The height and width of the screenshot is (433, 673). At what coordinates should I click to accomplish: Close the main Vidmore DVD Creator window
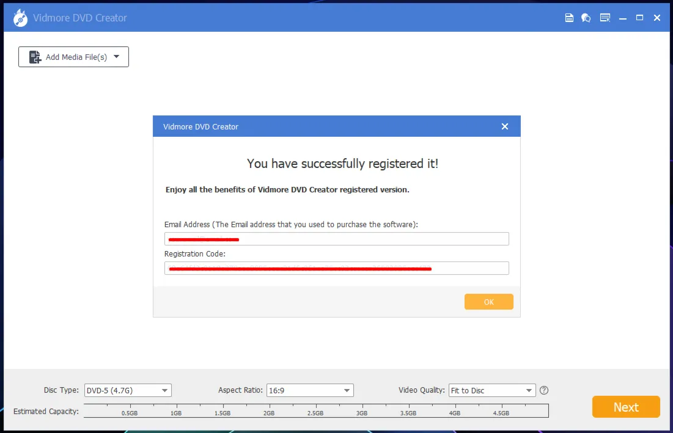pos(657,18)
